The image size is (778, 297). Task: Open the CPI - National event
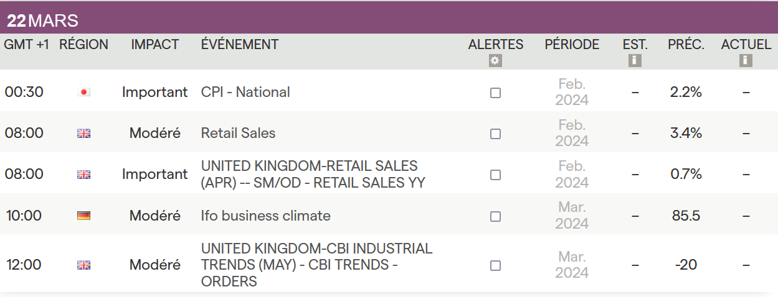(245, 92)
